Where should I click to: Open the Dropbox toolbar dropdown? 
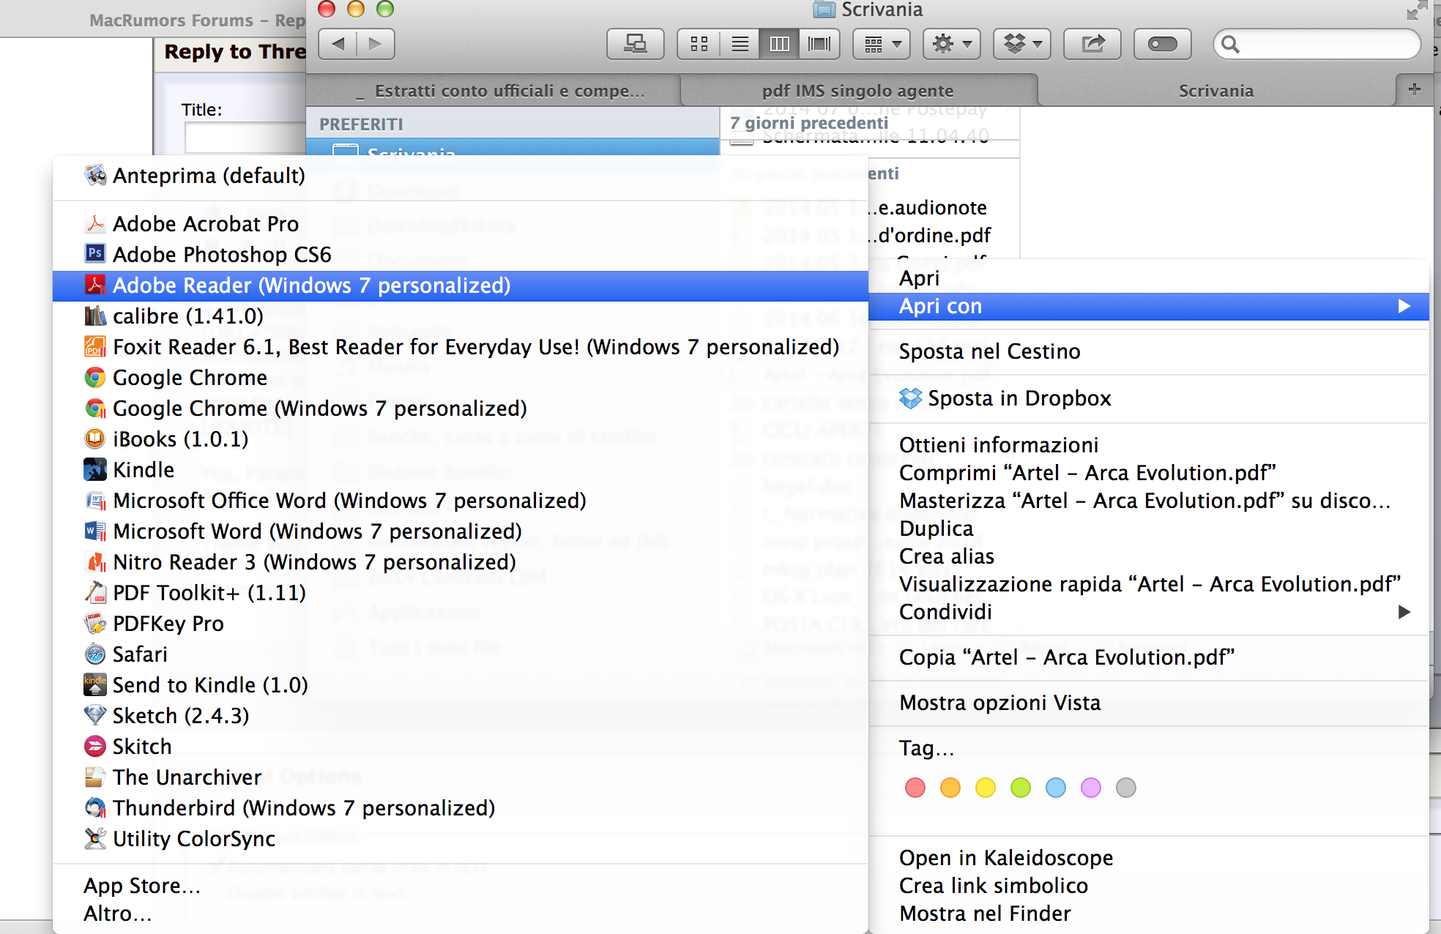click(1022, 44)
